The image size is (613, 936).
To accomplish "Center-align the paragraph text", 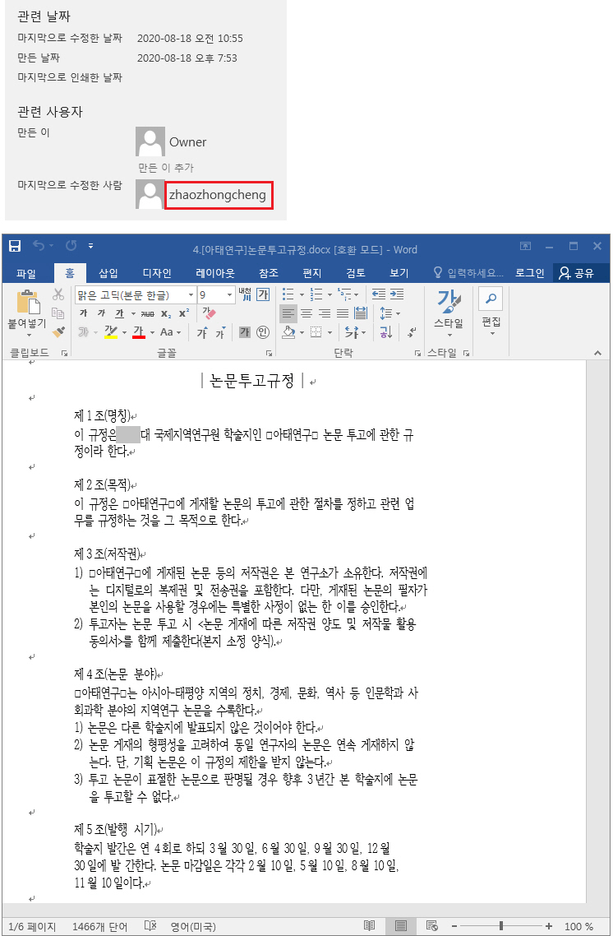I will click(x=306, y=313).
